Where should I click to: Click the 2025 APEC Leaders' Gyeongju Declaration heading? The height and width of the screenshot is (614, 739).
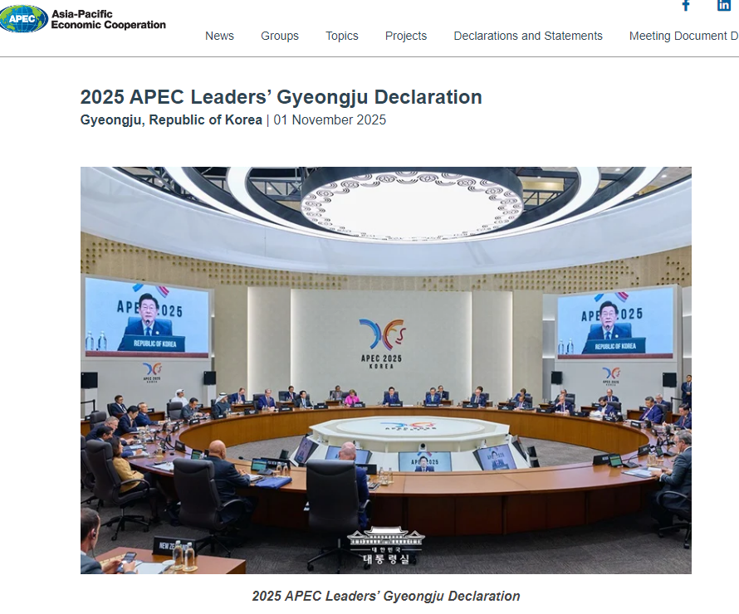coord(281,97)
